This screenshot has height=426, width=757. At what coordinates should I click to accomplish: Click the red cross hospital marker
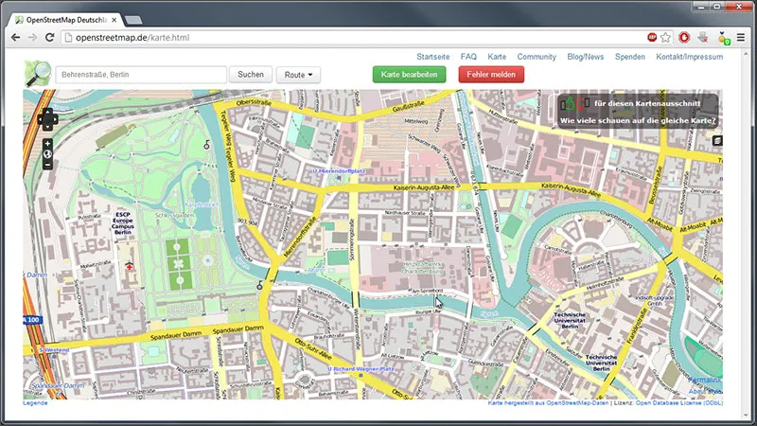point(130,266)
